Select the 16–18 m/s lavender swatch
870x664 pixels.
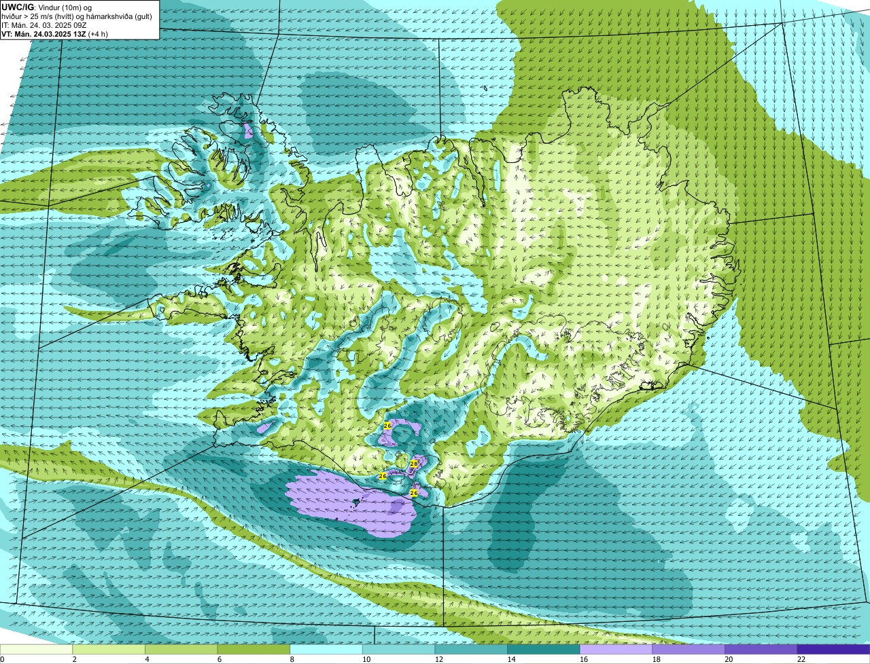616,649
